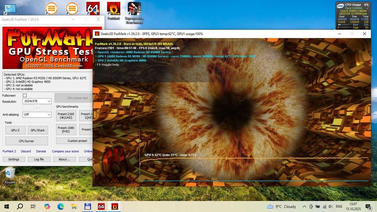377x212 pixels.
Task: Run the Preset:1080 (FHD) benchmark
Action: pos(66,129)
